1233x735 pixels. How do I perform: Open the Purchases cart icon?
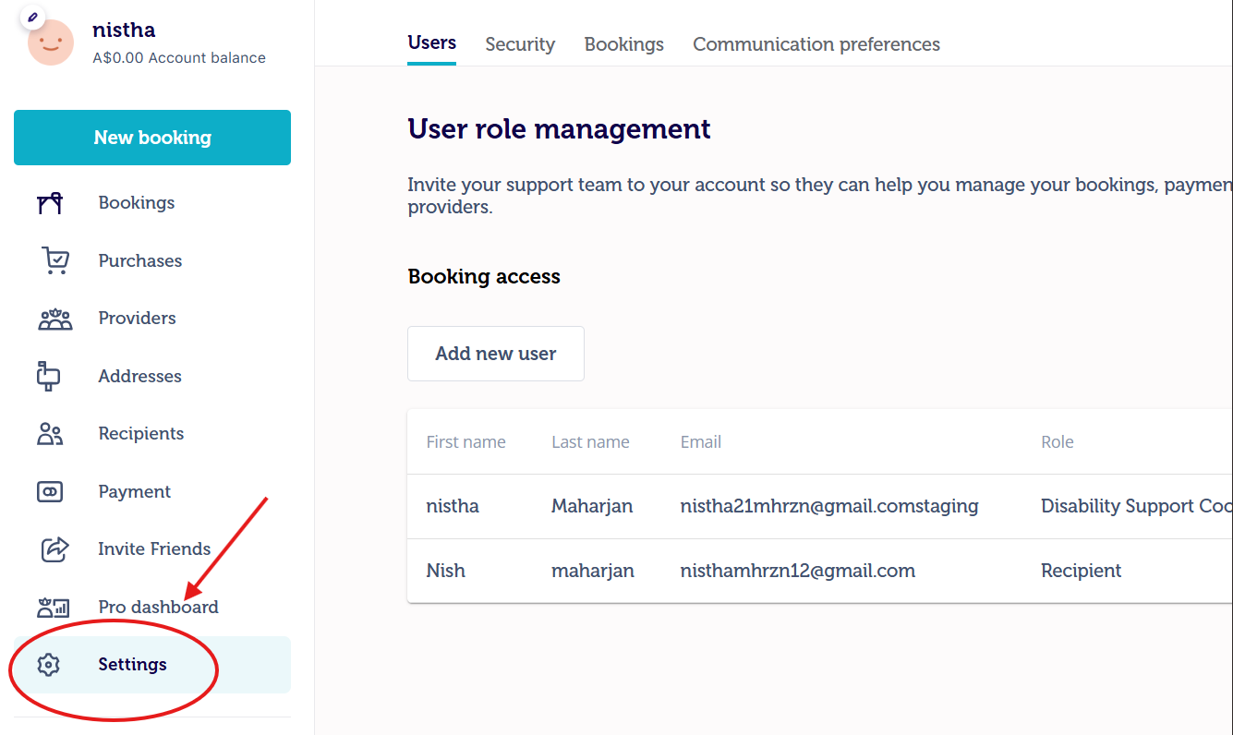[55, 260]
